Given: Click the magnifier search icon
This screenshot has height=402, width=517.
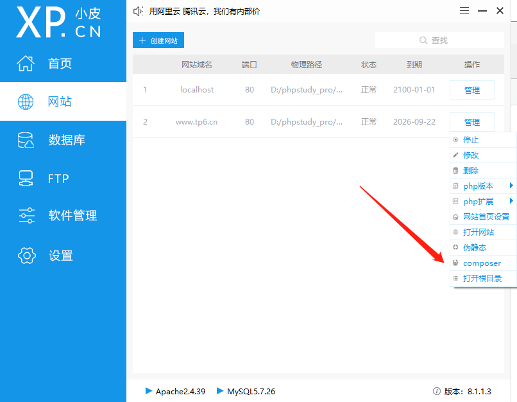Looking at the screenshot, I should click(423, 40).
